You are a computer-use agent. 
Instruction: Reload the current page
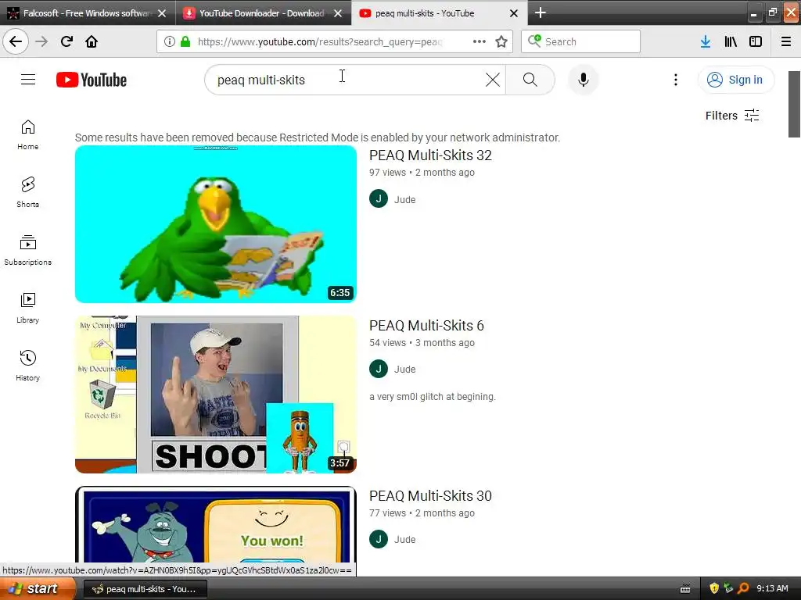pyautogui.click(x=66, y=41)
